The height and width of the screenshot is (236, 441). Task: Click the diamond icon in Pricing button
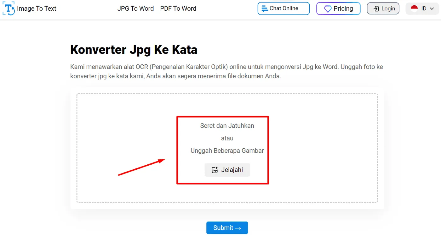328,9
